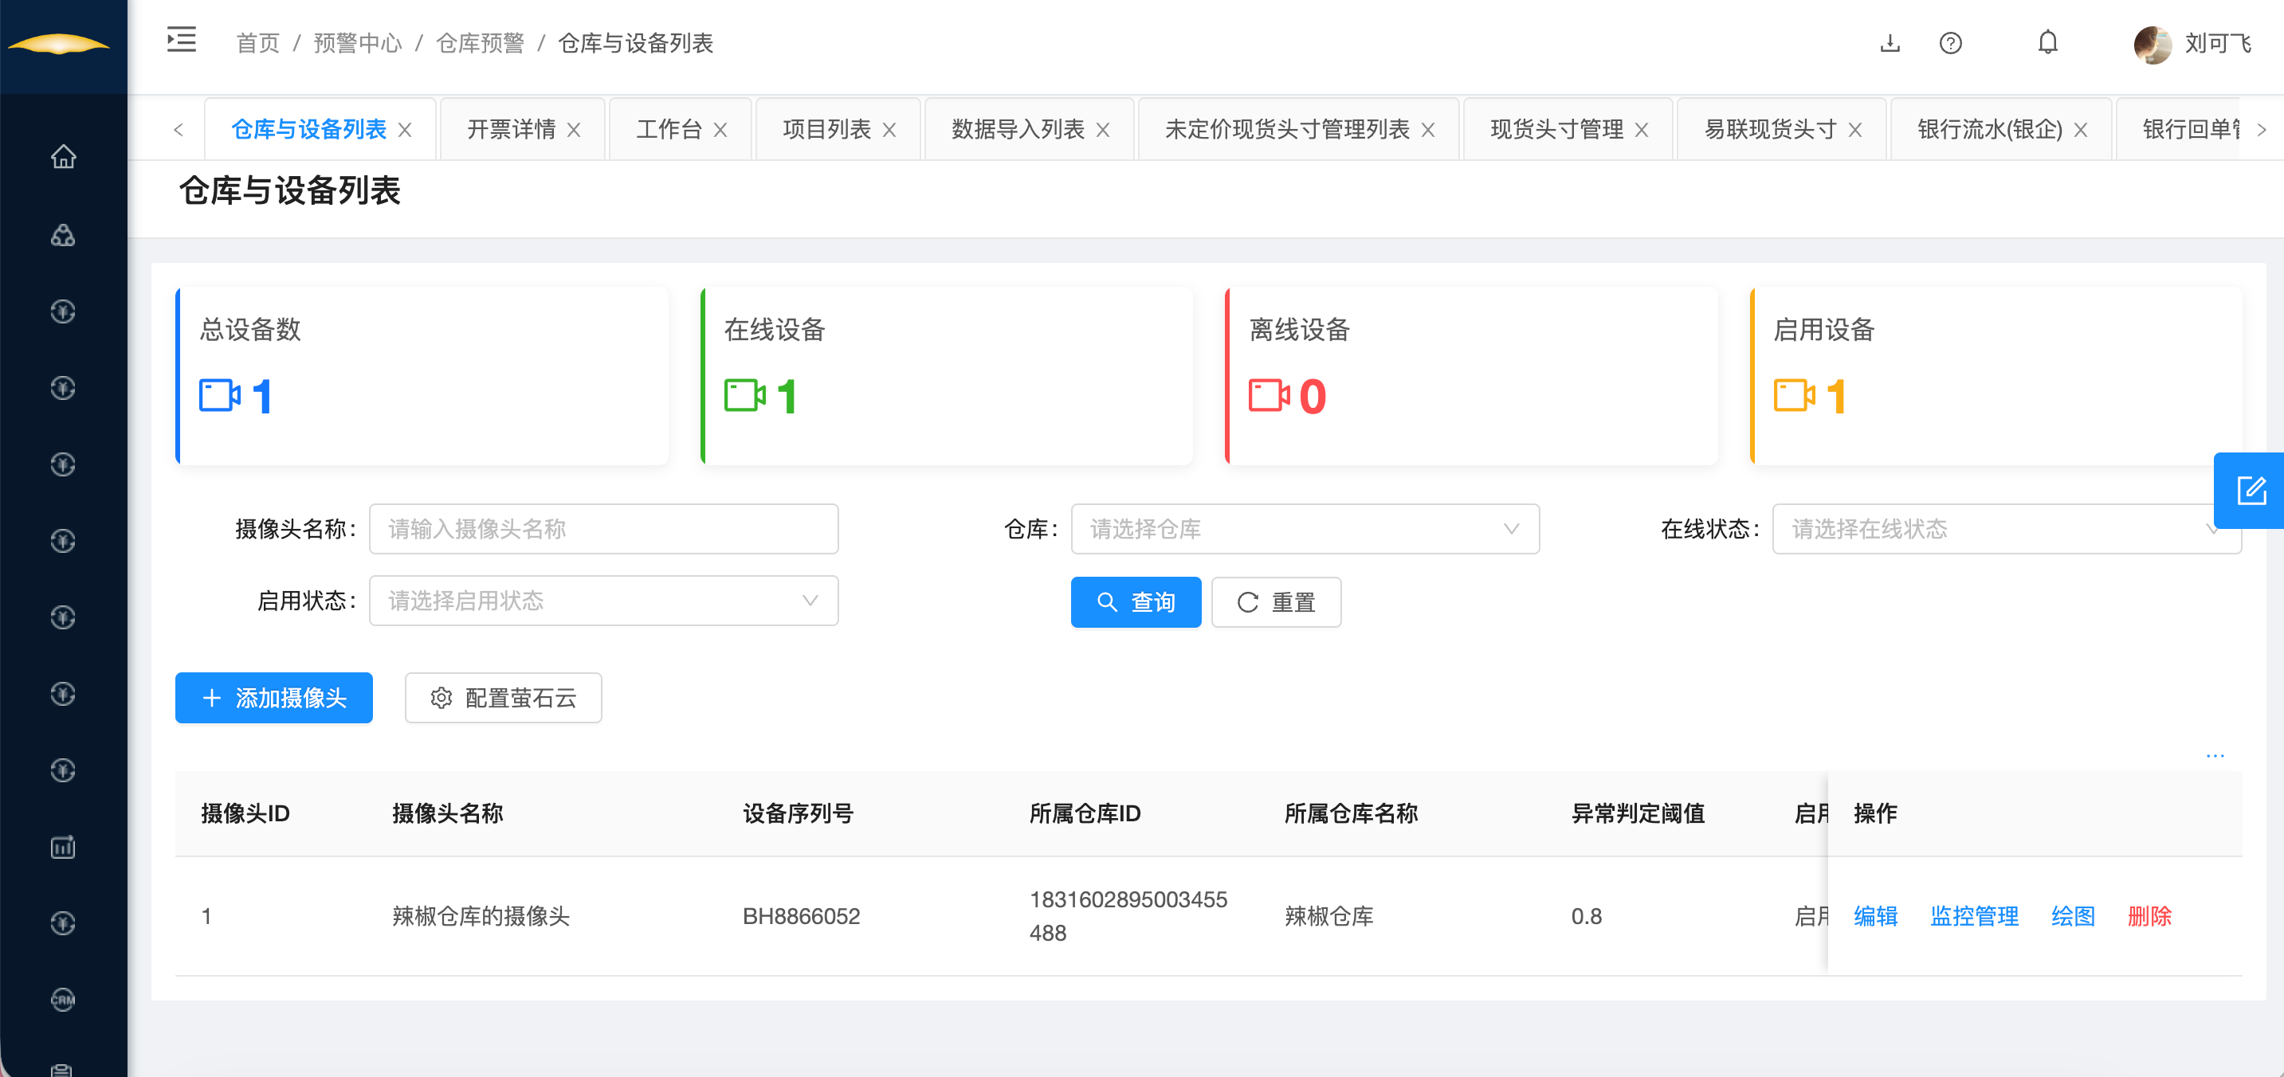Viewport: 2284px width, 1077px height.
Task: Open the cubes module sidebar icon
Action: tap(63, 235)
